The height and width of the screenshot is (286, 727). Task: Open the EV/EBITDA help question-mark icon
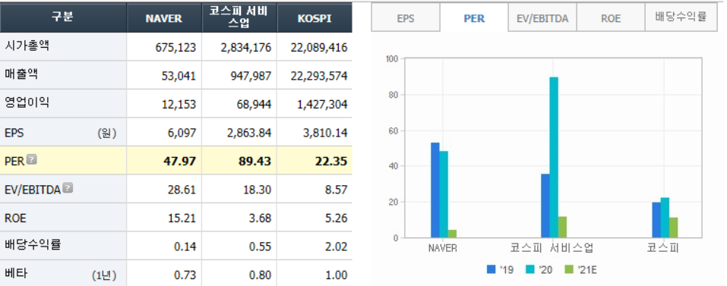click(x=68, y=188)
